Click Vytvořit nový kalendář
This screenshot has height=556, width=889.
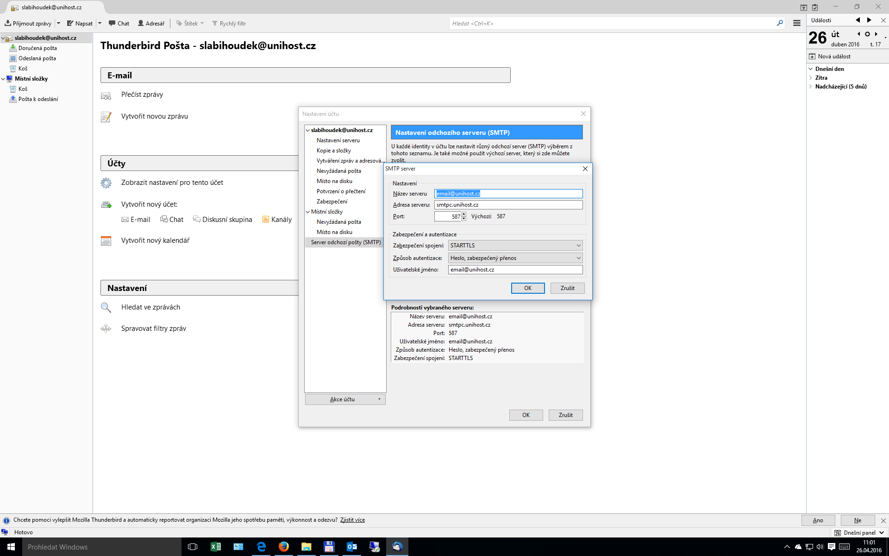pos(156,240)
